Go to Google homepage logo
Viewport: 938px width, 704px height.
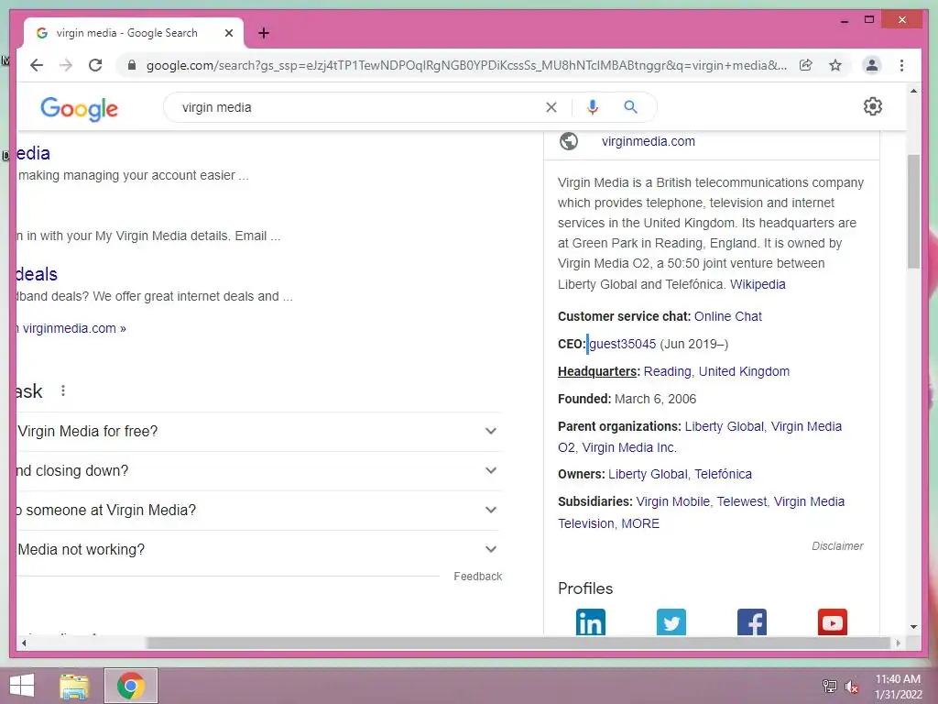click(x=79, y=109)
